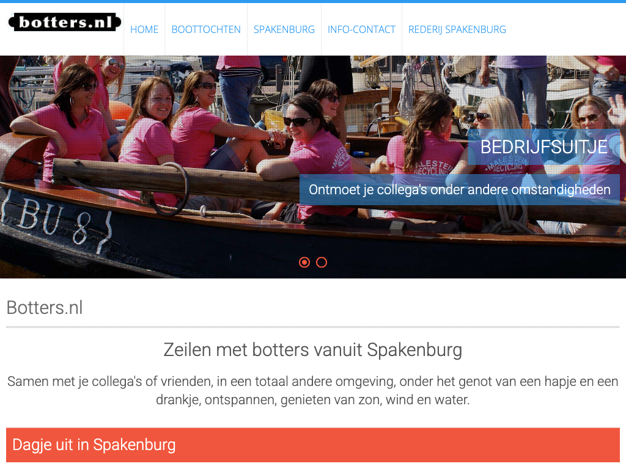Switch to the second slide dot

pos(322,262)
